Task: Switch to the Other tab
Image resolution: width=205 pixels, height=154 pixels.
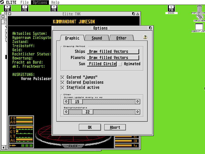Action: point(121,38)
